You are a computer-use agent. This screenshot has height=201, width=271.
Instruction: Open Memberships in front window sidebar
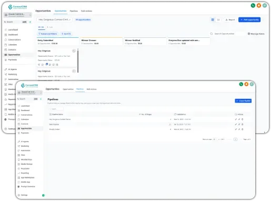pos(25,159)
